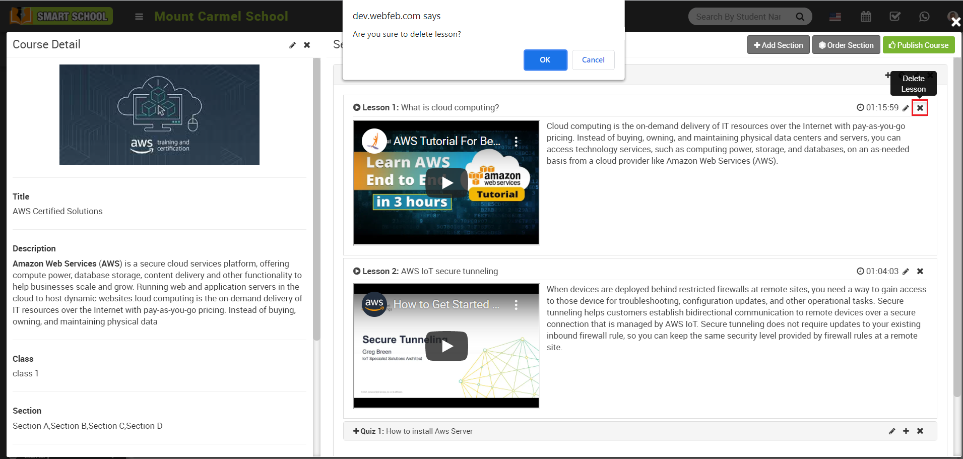Viewport: 963px width, 459px height.
Task: Close the Course Detail panel
Action: coord(307,45)
